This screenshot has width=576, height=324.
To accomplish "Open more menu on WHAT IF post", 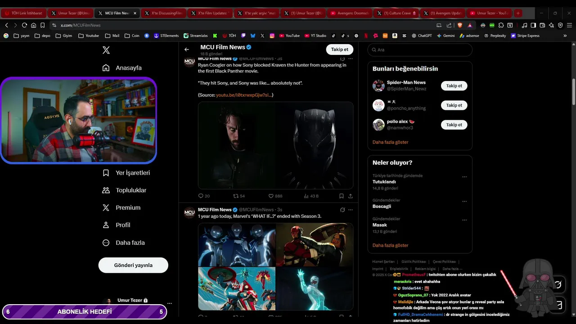I will click(x=351, y=210).
